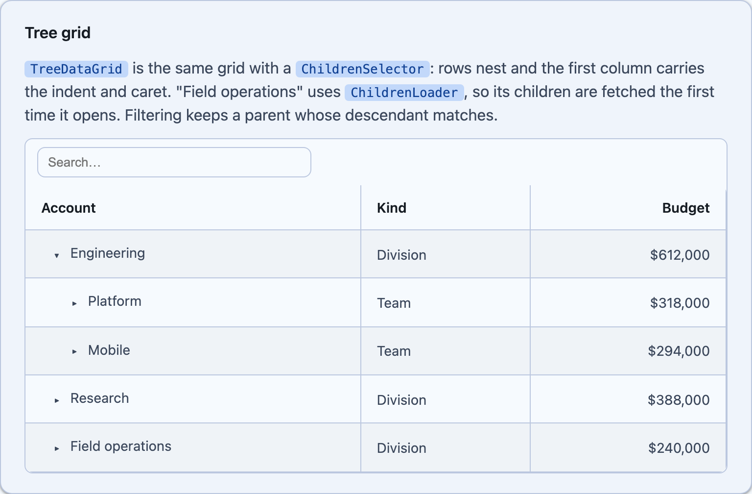This screenshot has width=752, height=494.
Task: Select the Division cell in Field operations row
Action: click(x=446, y=447)
